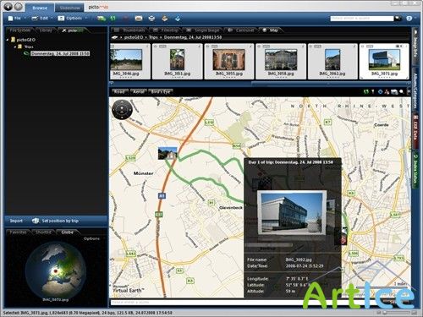
Task: Switch map to Road view
Action: click(119, 91)
